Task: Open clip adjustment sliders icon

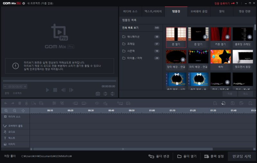Action: click(54, 103)
